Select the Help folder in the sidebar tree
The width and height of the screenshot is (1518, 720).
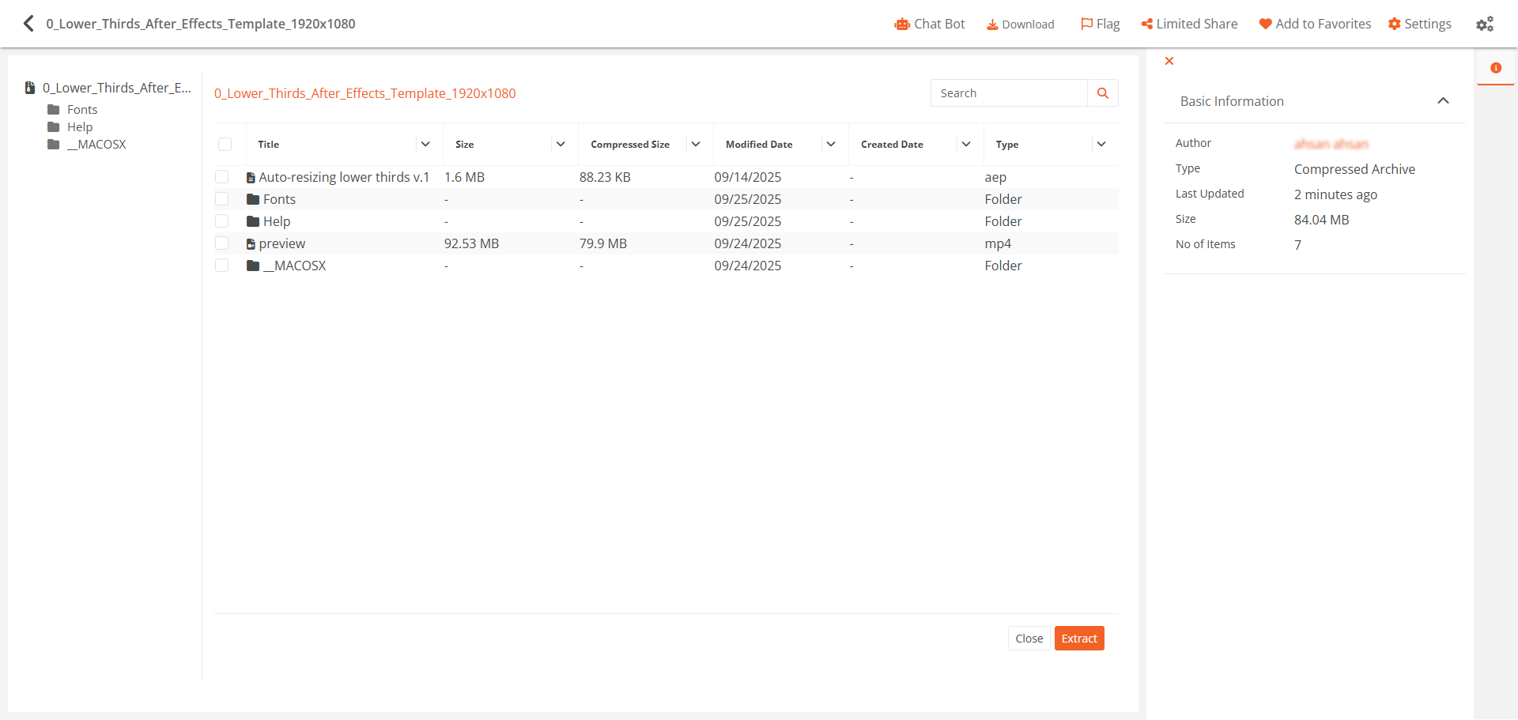click(81, 126)
